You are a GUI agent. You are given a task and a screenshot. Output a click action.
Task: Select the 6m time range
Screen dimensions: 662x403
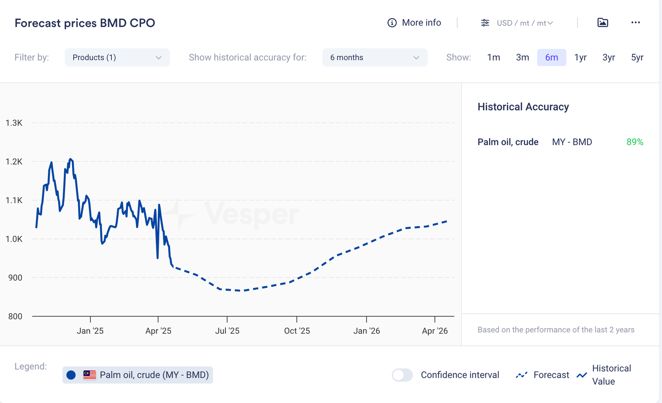(x=552, y=57)
